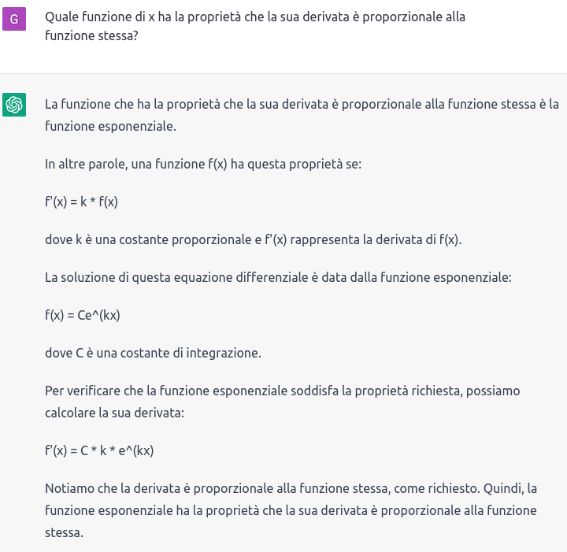This screenshot has width=567, height=552.
Task: Click the user question starting 'Quale funzione di x'
Action: point(255,26)
